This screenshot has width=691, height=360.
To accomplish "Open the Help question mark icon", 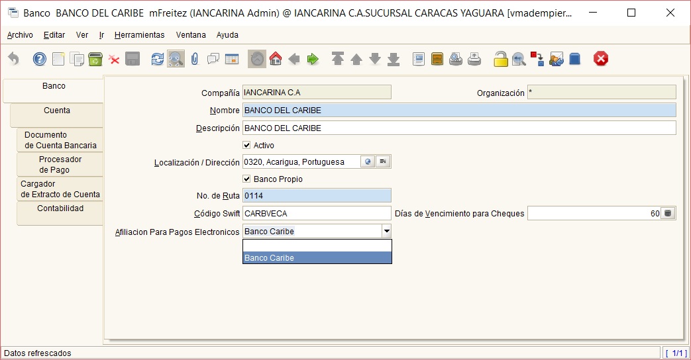I will (40, 58).
